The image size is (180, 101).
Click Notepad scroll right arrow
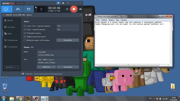168,65
